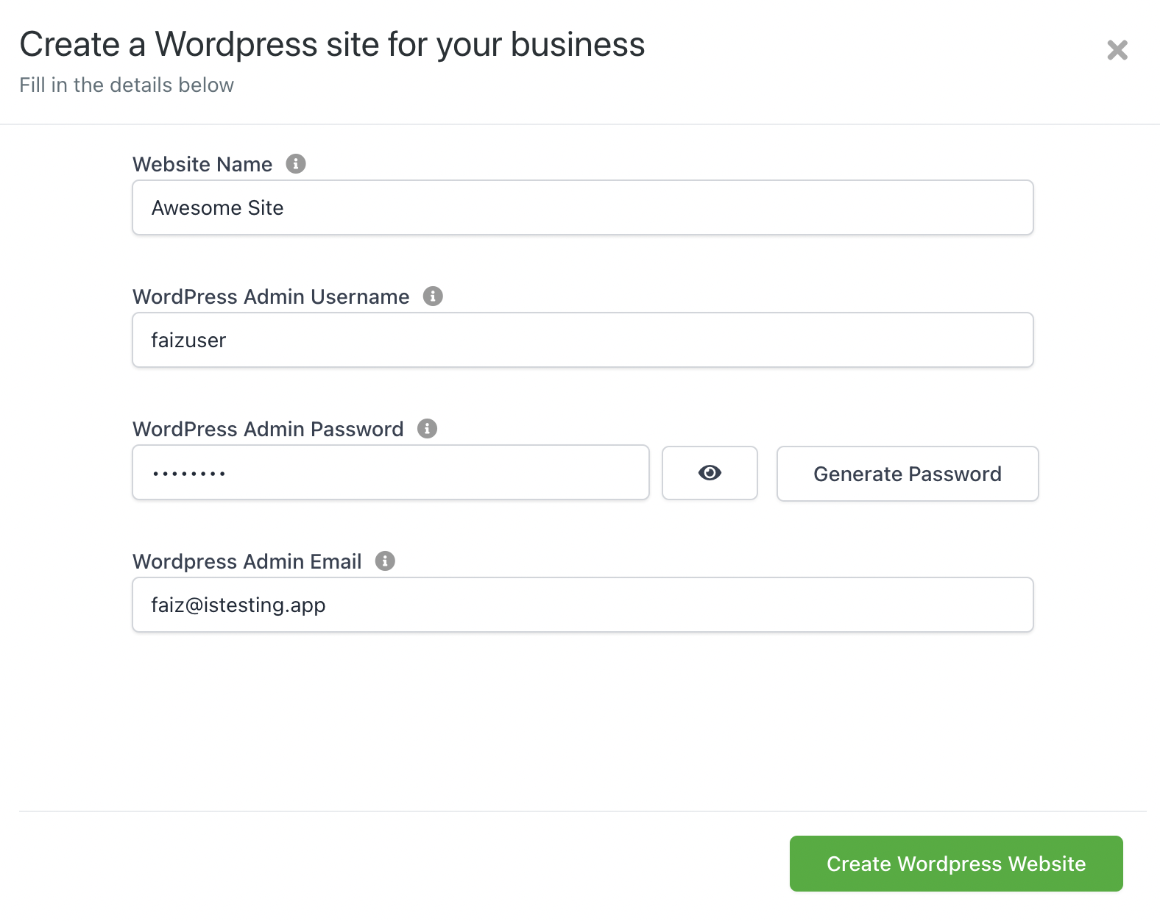Focus the Website Name field containing Awesome Site
The width and height of the screenshot is (1160, 921).
(x=582, y=207)
